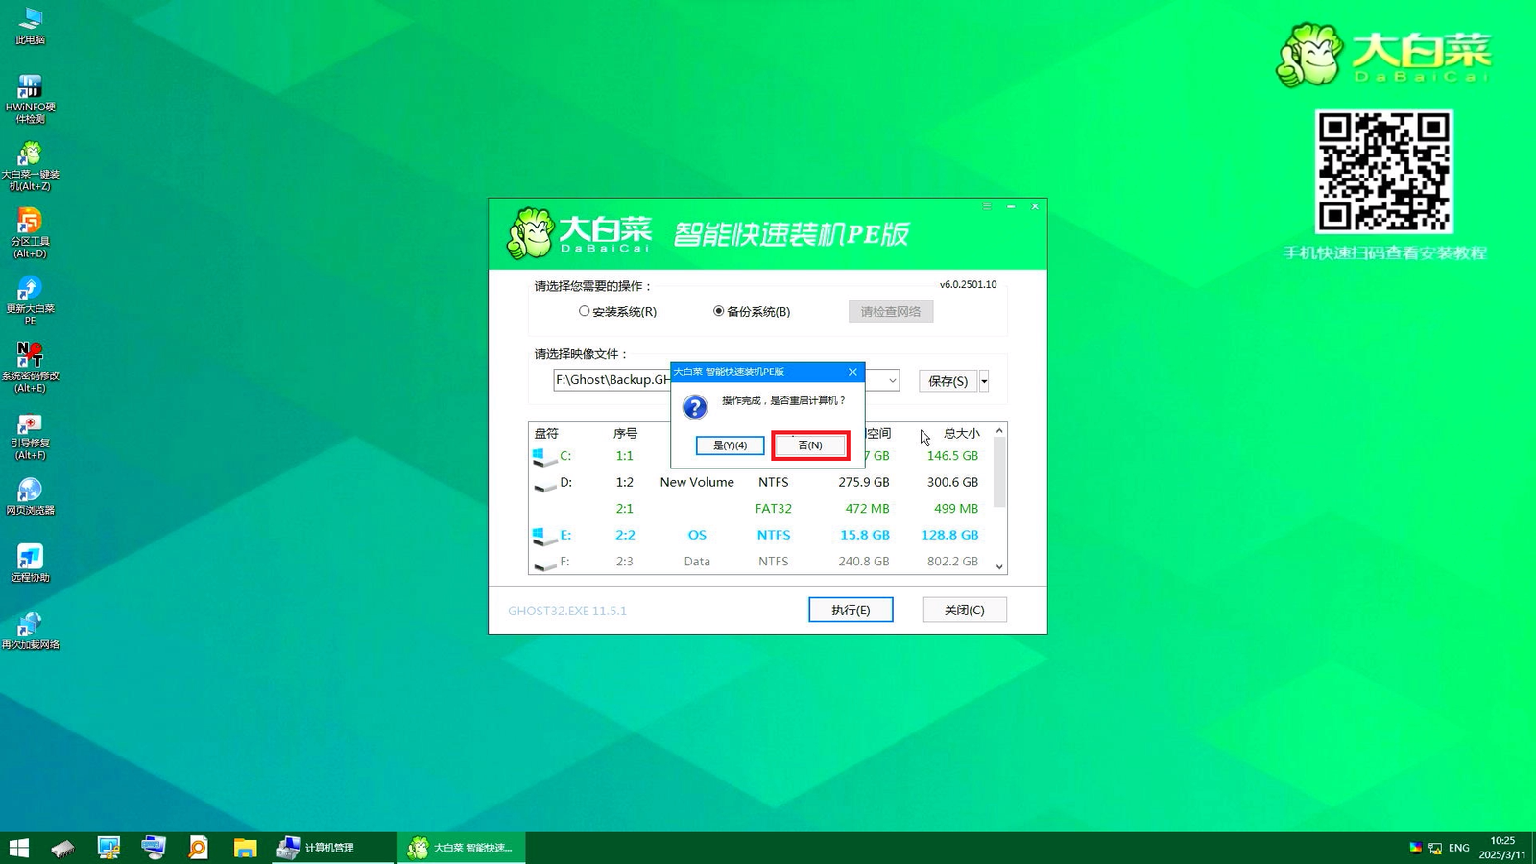1536x864 pixels.
Task: Click the tutorial QR code
Action: tap(1383, 172)
